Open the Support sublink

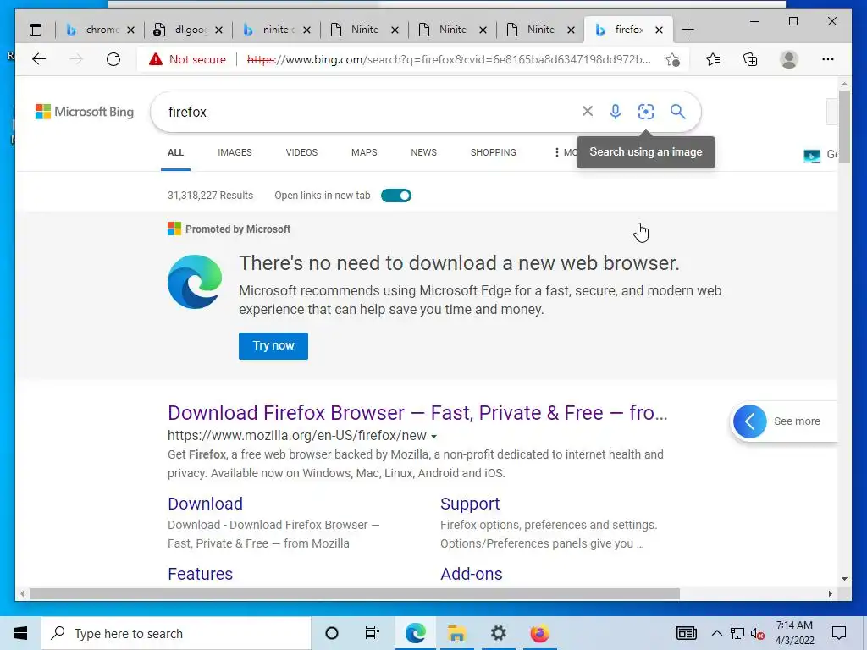(x=470, y=504)
